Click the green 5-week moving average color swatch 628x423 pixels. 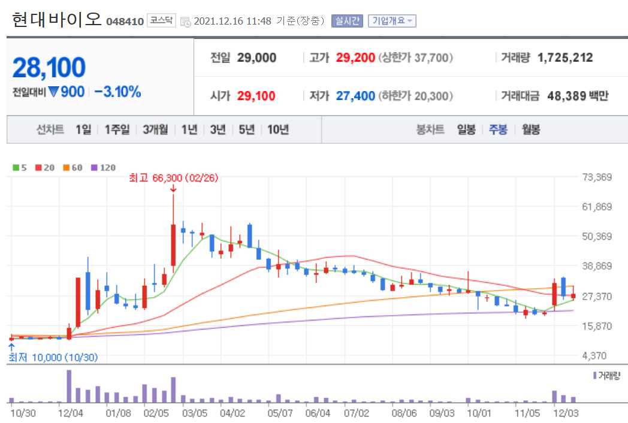click(x=16, y=167)
